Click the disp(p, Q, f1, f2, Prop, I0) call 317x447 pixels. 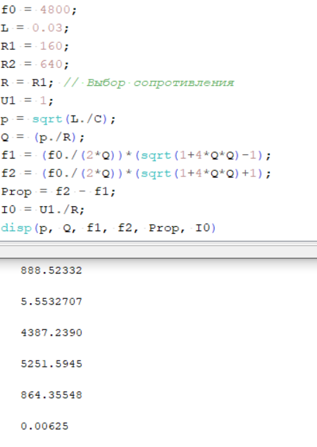pyautogui.click(x=108, y=228)
